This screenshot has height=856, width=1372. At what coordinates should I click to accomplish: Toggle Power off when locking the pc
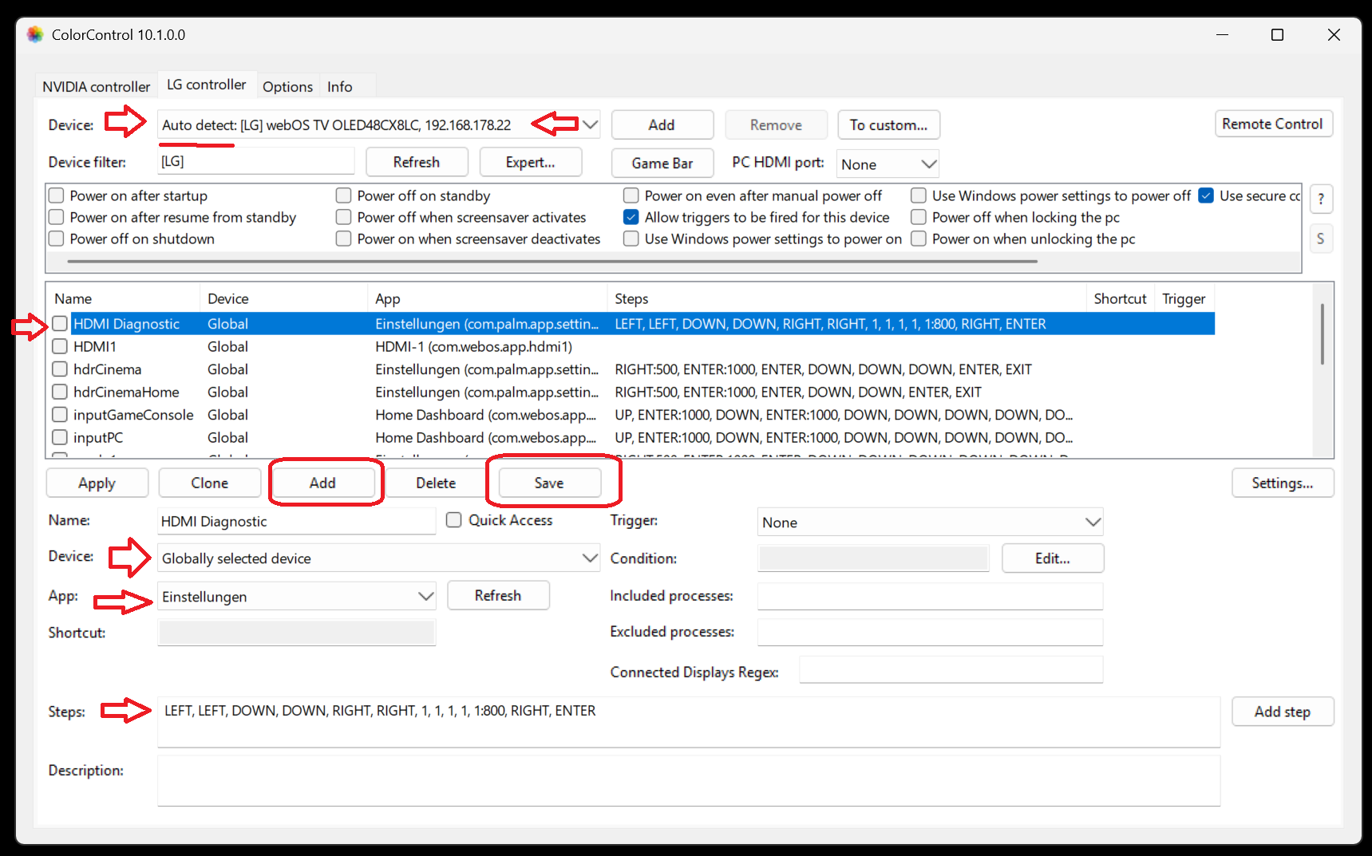(x=919, y=217)
